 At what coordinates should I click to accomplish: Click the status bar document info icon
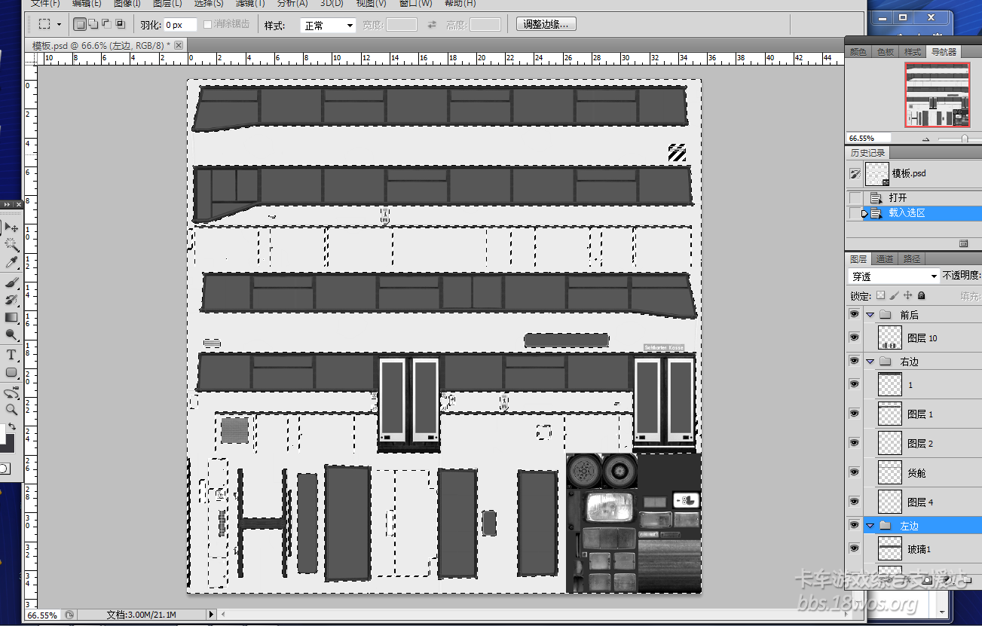(x=69, y=615)
